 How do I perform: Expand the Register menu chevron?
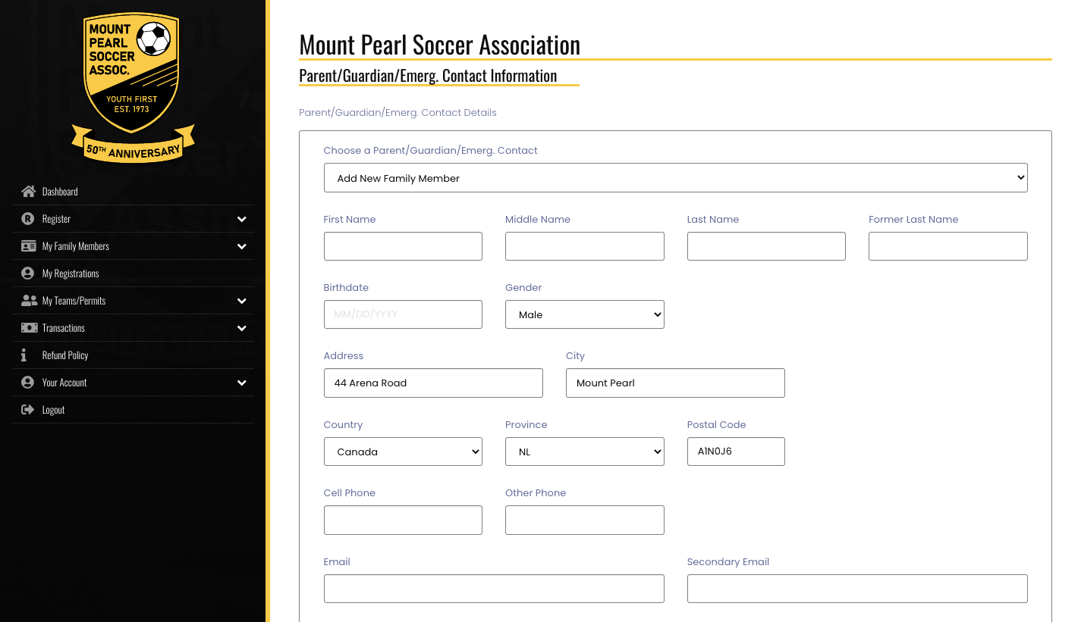[x=241, y=219]
